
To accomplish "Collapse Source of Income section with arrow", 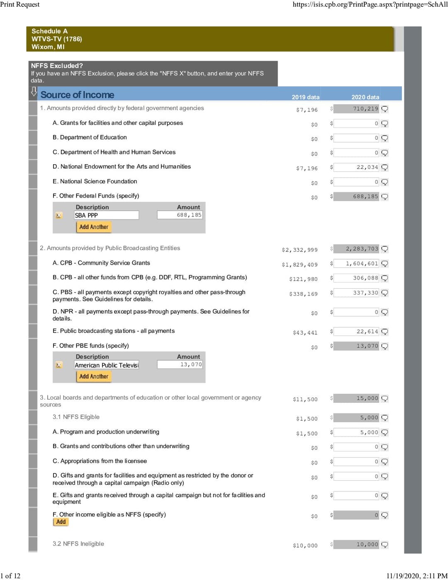I will tap(34, 92).
